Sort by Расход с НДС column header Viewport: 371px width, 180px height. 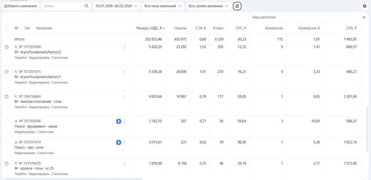150,28
